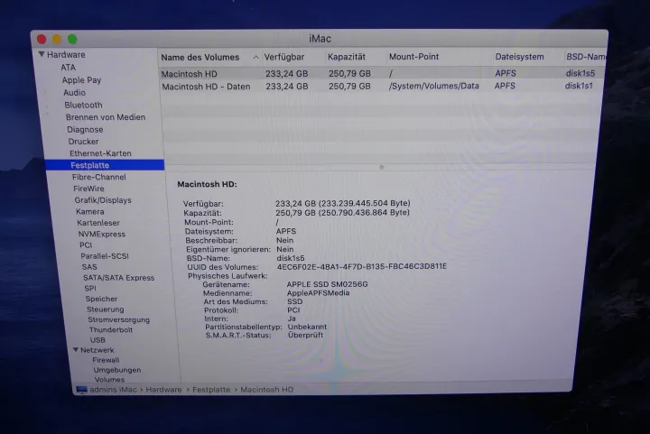
Task: Open Grafik/Displays entry
Action: [x=103, y=200]
